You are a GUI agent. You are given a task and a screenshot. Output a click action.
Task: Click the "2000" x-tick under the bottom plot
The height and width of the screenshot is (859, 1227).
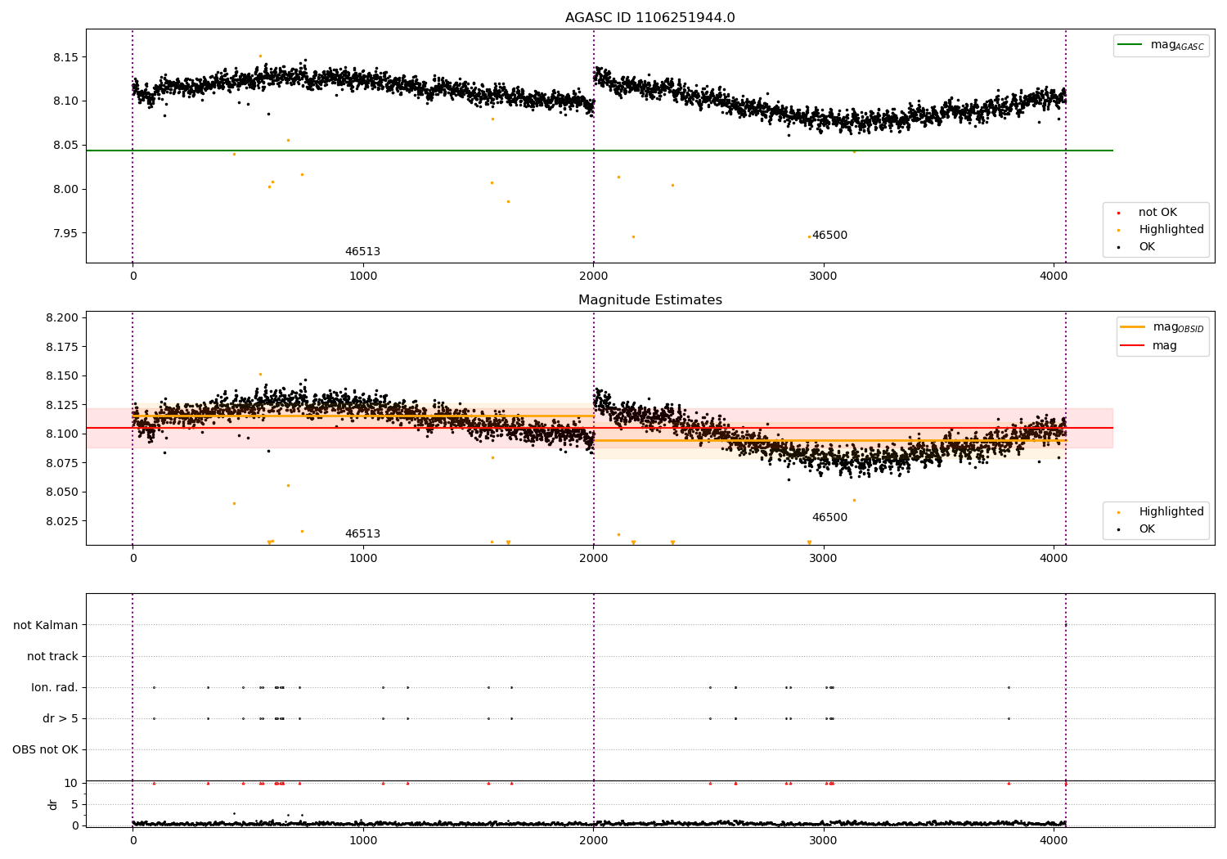(x=593, y=840)
